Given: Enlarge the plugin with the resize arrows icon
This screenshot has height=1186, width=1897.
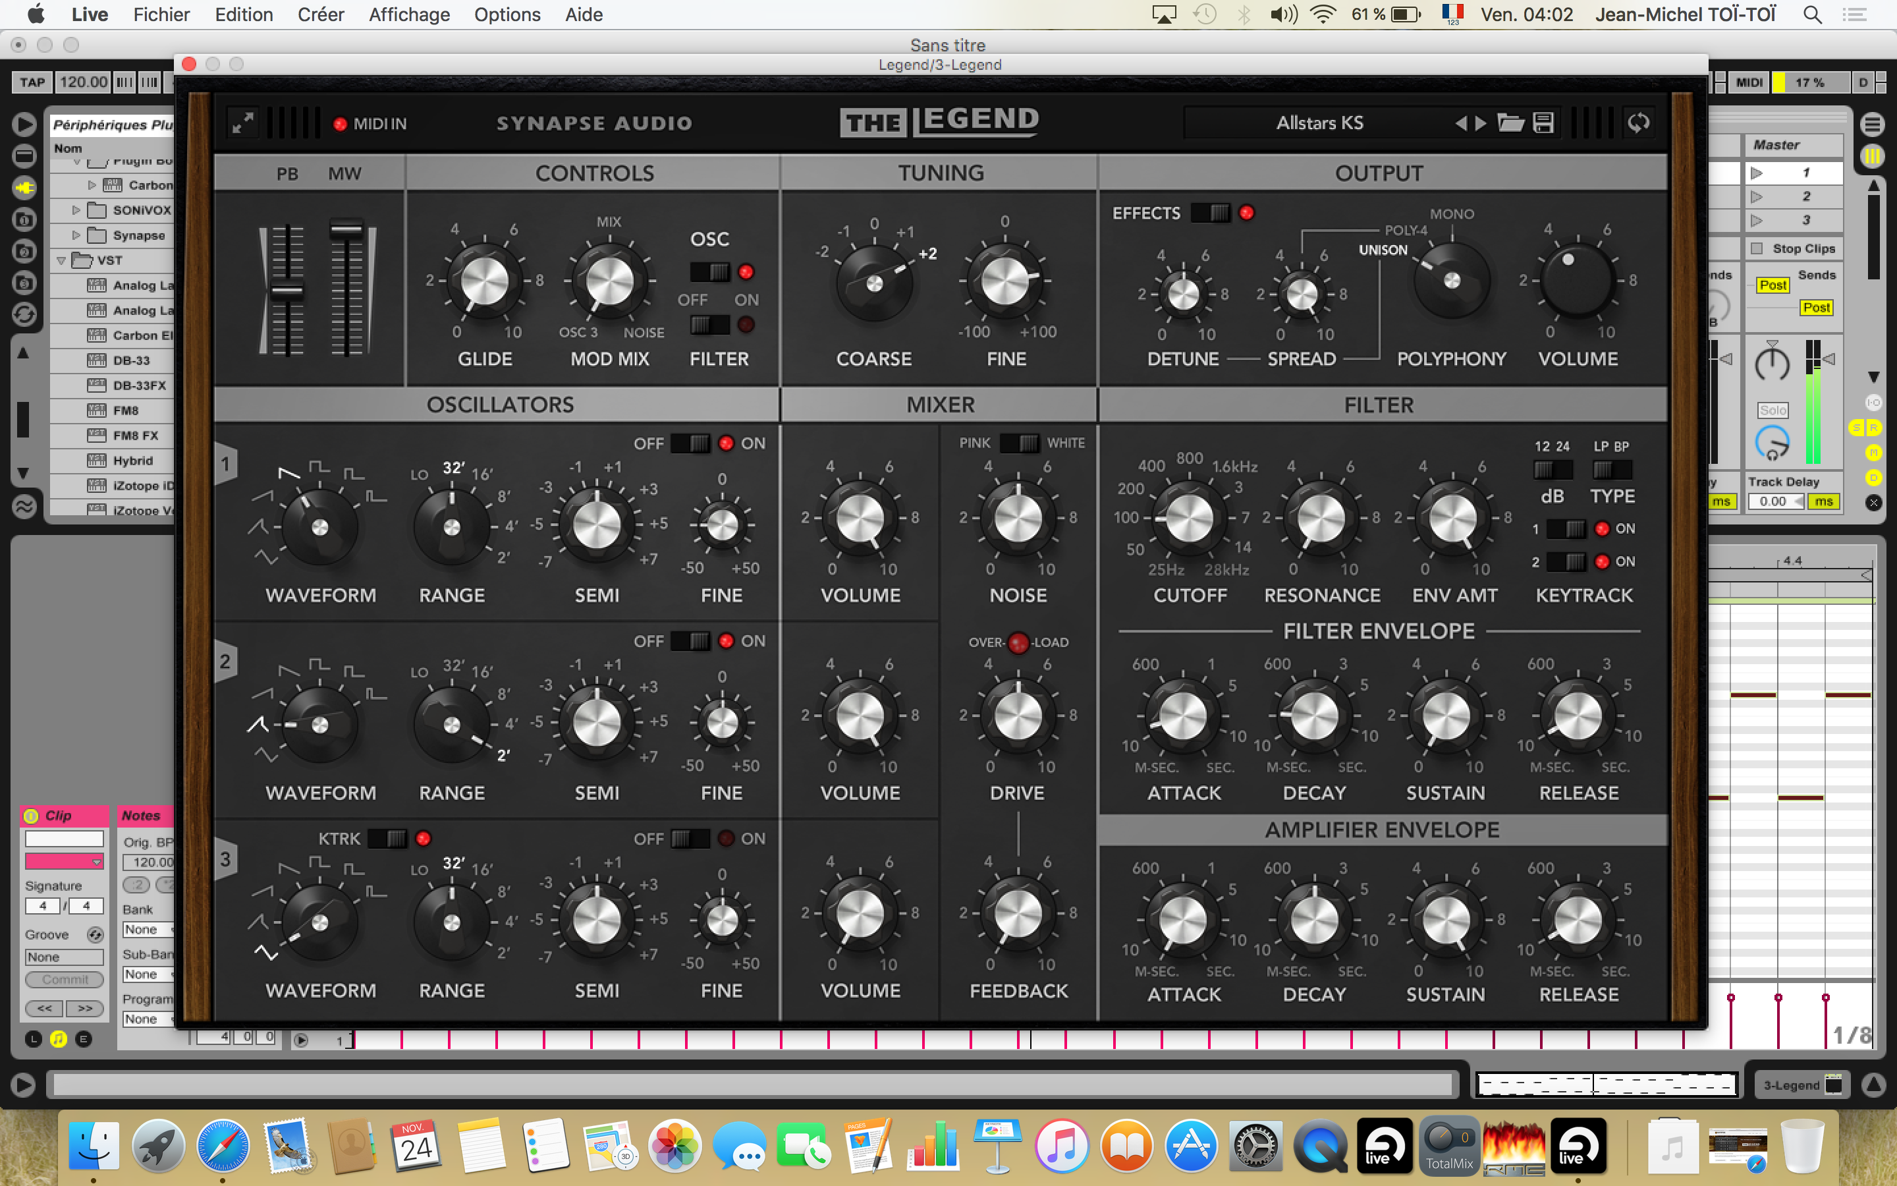Looking at the screenshot, I should 242,123.
